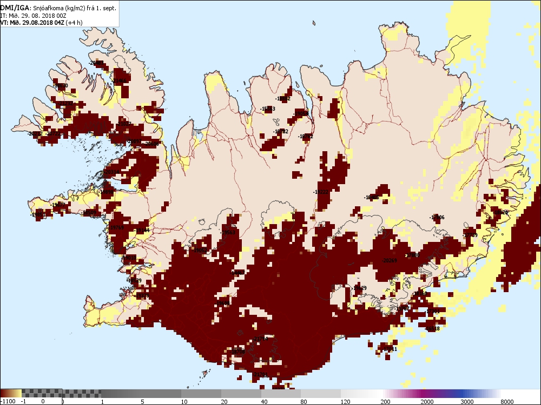Click the -20314 value label
This screenshot has width=541, height=405.
pos(112,172)
